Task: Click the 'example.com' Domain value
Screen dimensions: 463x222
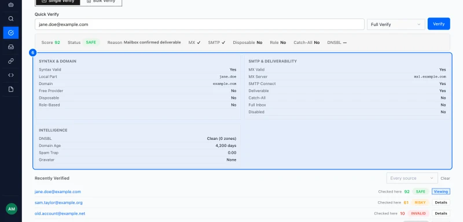Action: point(225,84)
